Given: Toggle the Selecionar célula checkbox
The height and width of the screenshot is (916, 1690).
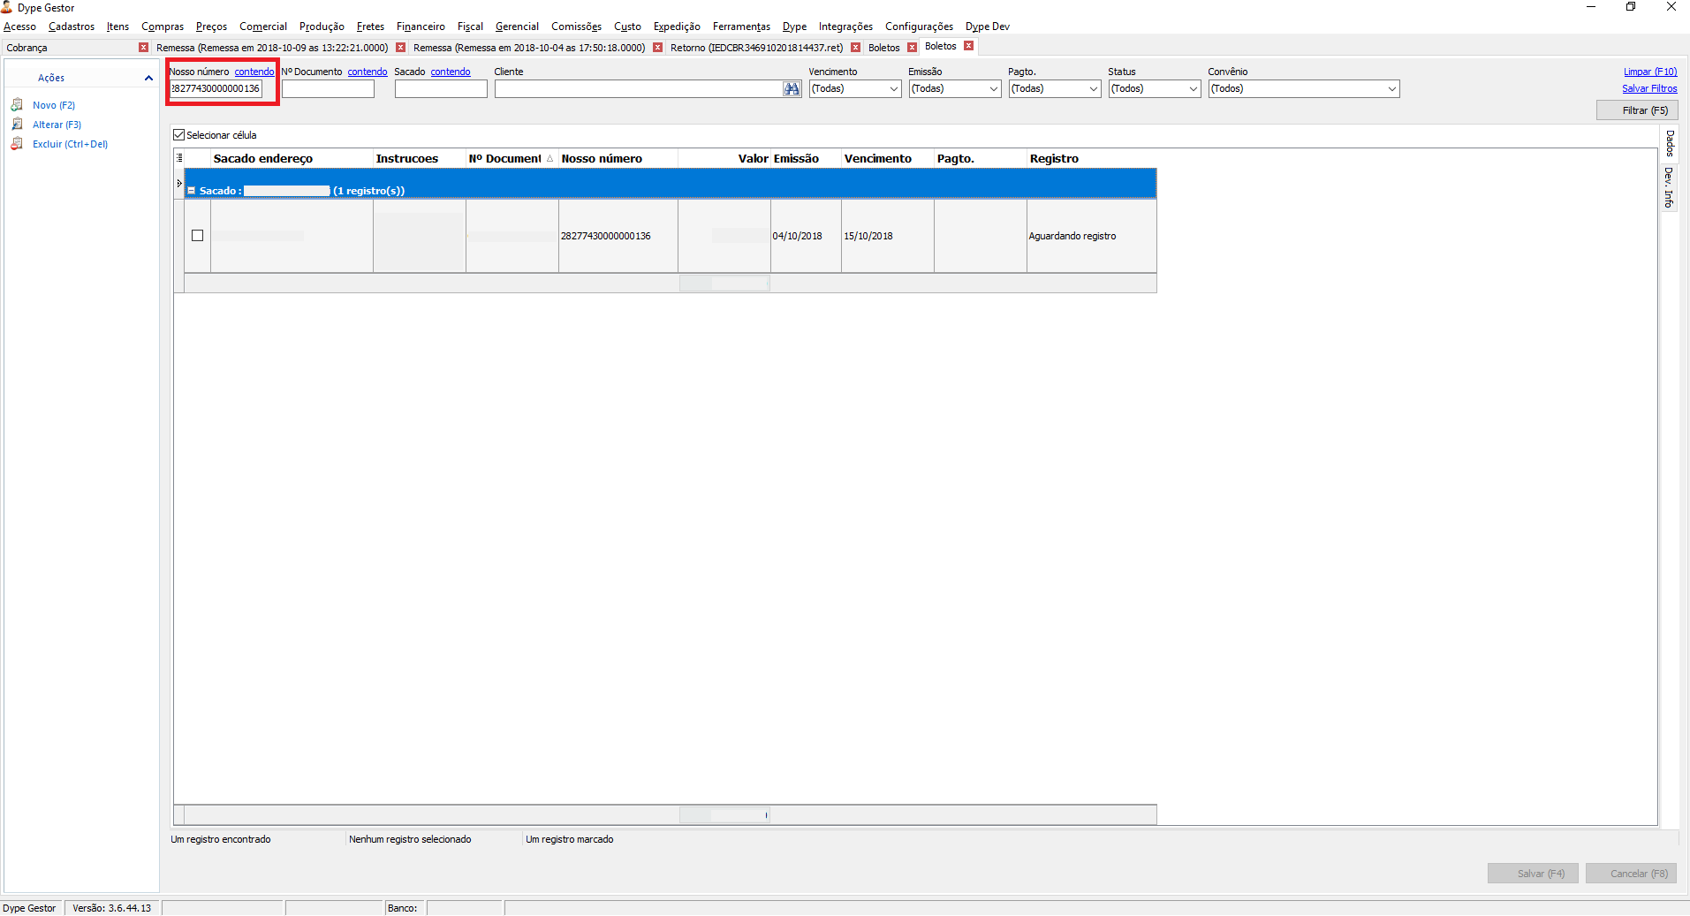Looking at the screenshot, I should tap(179, 135).
